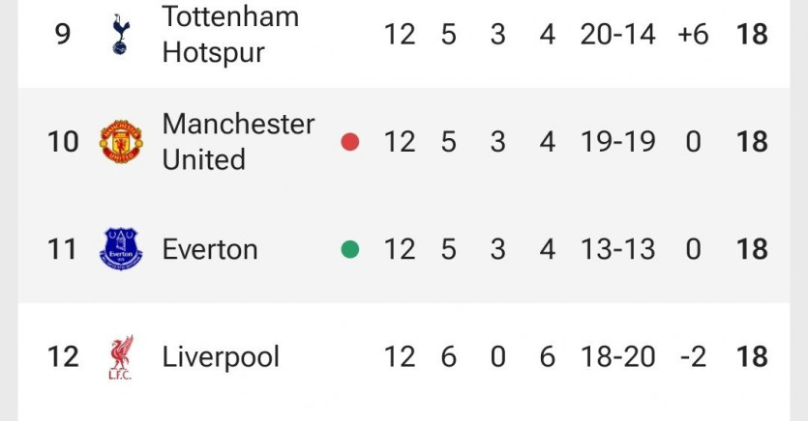Viewport: 808px width, 421px height.
Task: Click the green dot beside Everton
Action: tap(350, 249)
